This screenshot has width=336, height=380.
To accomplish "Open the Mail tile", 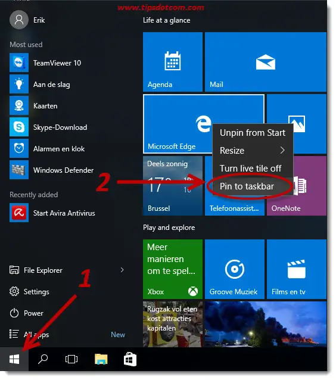I will click(x=266, y=62).
